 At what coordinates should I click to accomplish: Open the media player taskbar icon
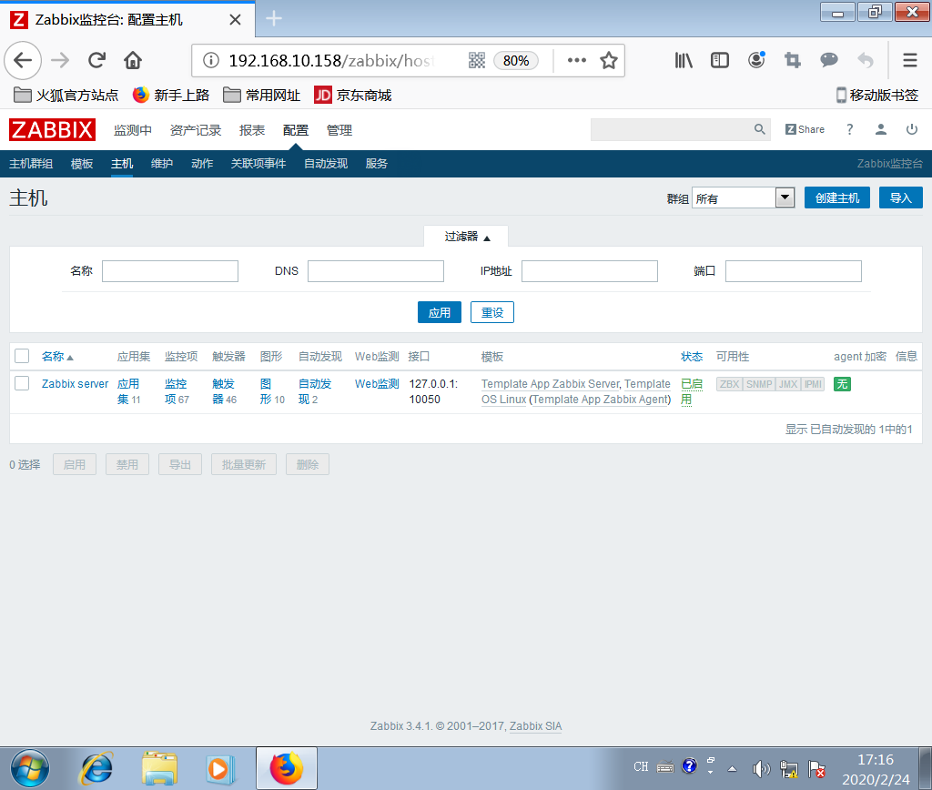[x=220, y=768]
